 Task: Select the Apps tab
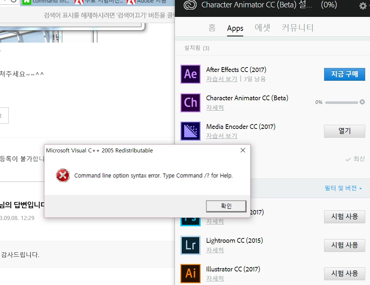click(235, 28)
